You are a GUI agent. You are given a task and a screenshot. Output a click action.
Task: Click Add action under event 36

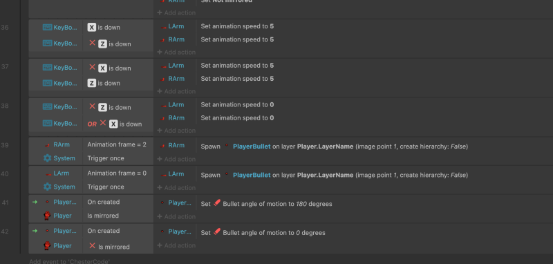[x=176, y=52]
